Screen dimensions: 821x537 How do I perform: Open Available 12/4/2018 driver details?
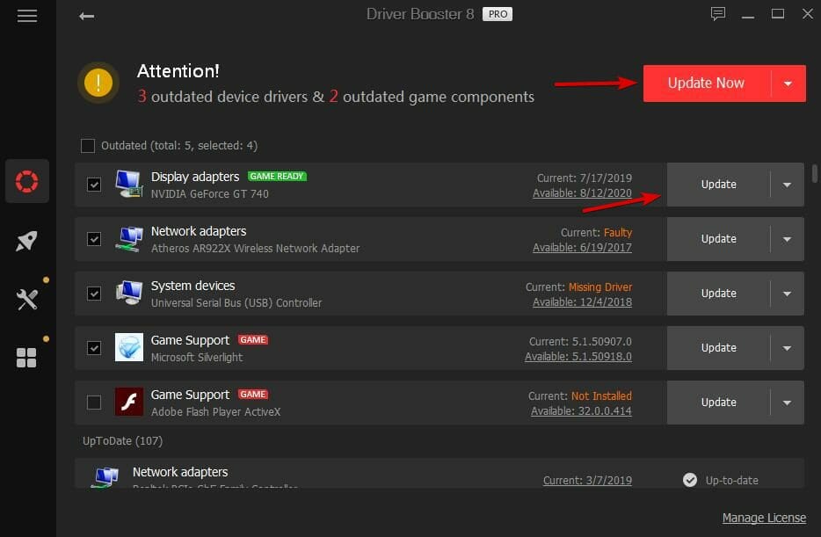(582, 302)
